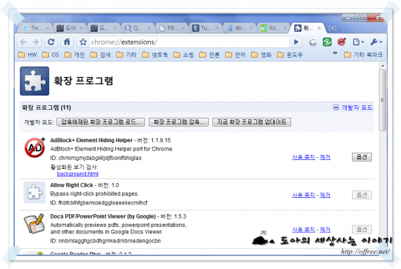
Task: Open the 넷트웍 bookmark folder
Action: point(154,55)
